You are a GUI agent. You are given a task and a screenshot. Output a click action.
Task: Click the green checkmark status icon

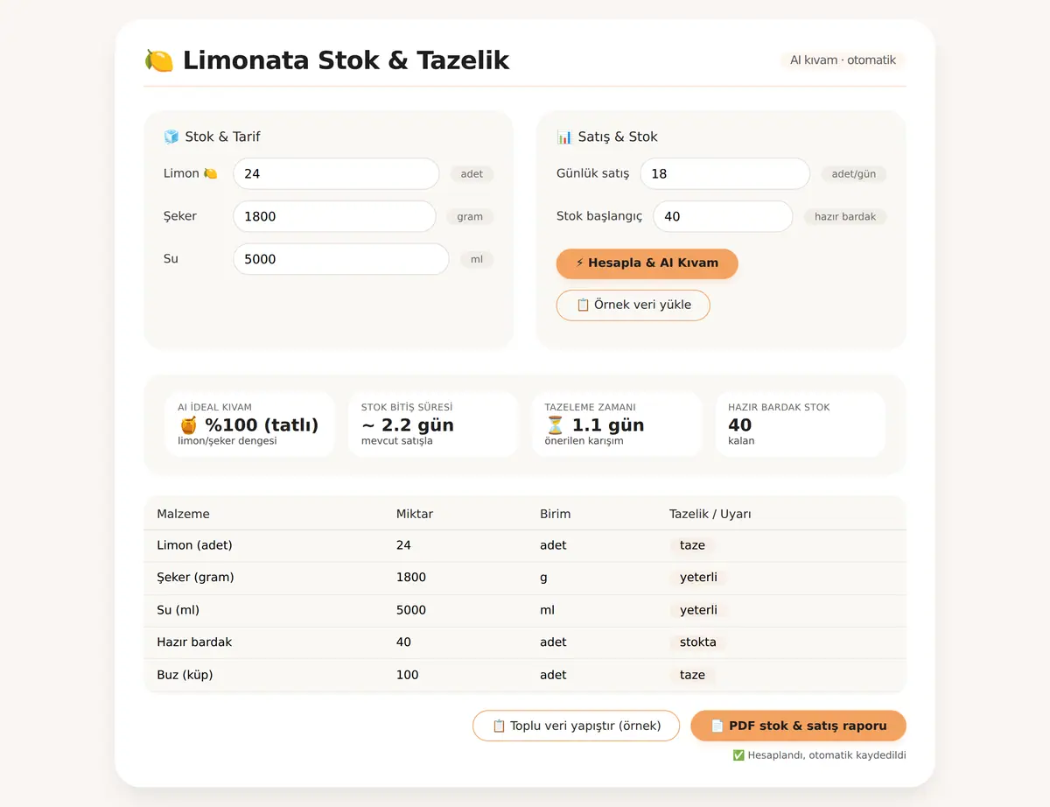738,755
